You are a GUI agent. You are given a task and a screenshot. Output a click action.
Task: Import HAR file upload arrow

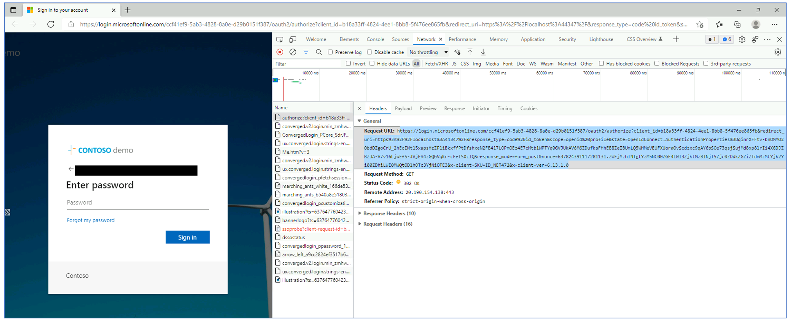click(x=470, y=52)
